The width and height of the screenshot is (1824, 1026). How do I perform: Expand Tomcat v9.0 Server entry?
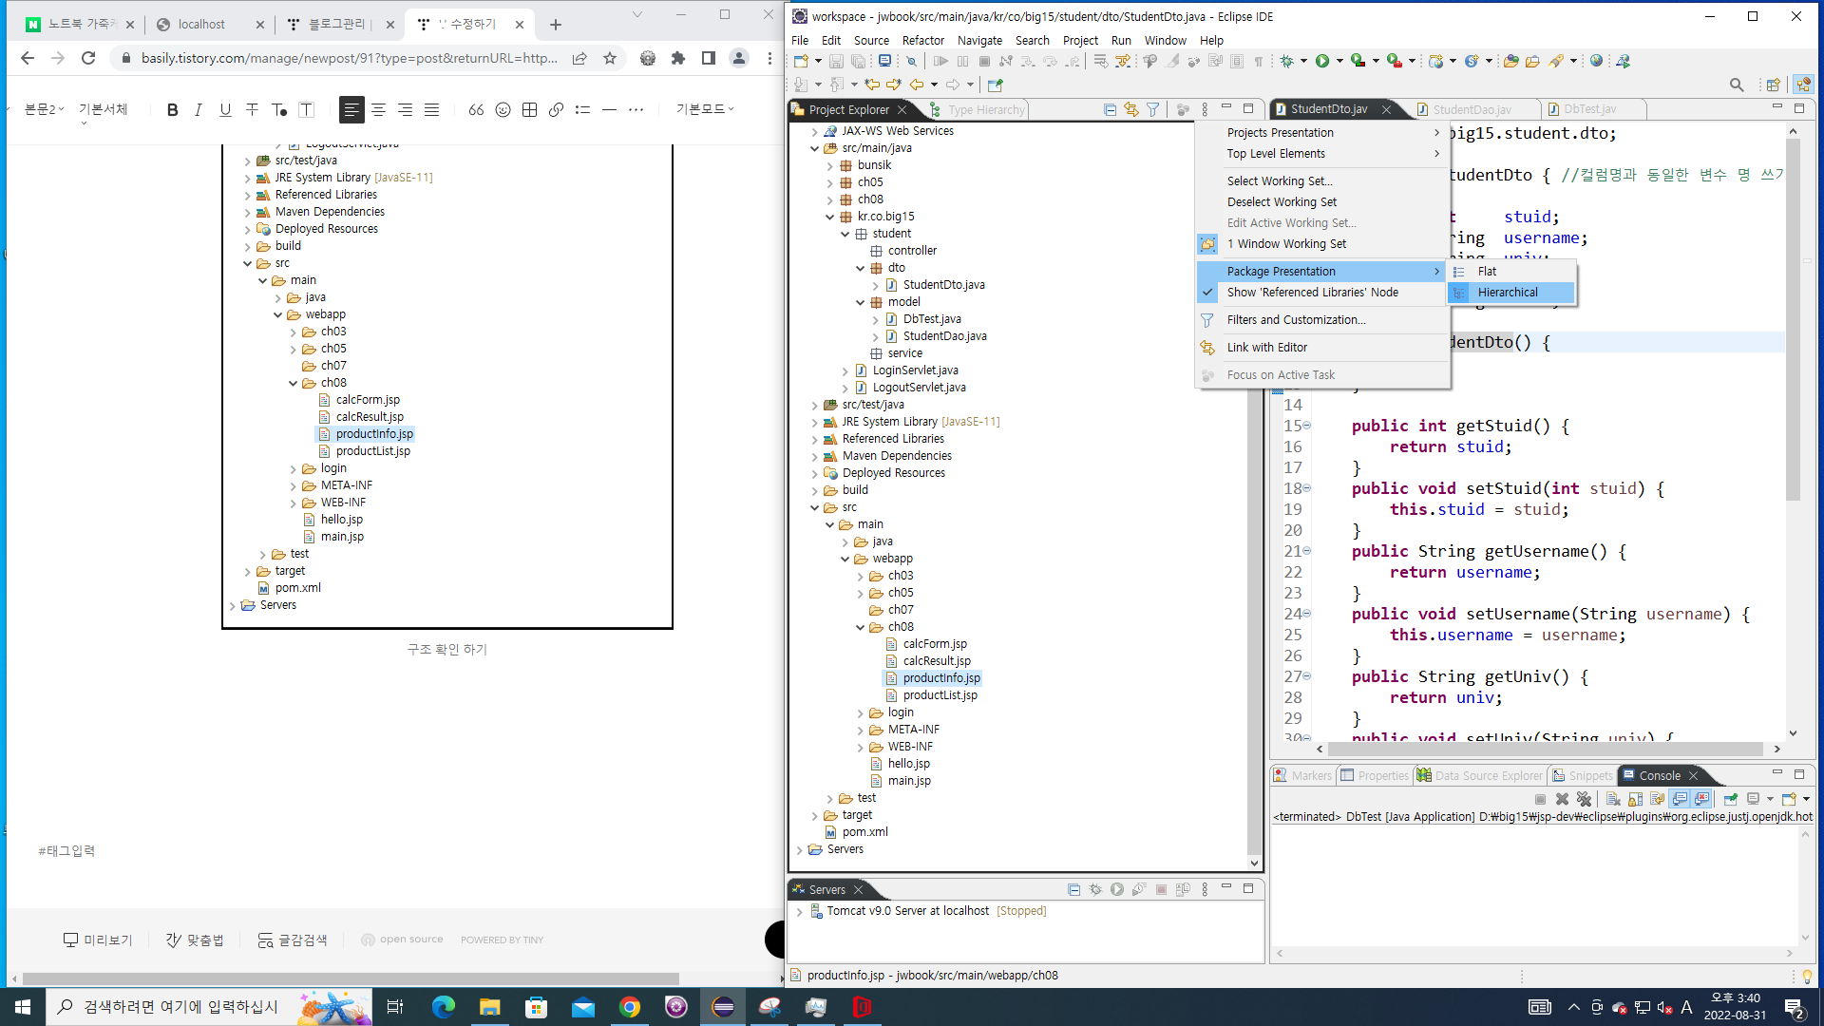pyautogui.click(x=799, y=911)
